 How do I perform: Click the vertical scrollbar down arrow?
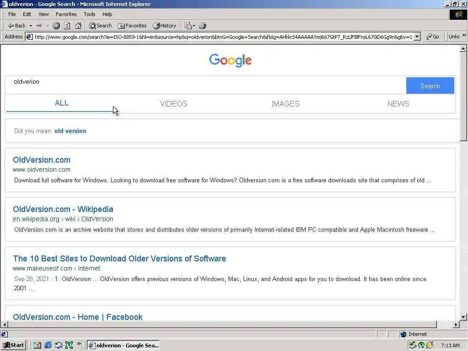(463, 317)
